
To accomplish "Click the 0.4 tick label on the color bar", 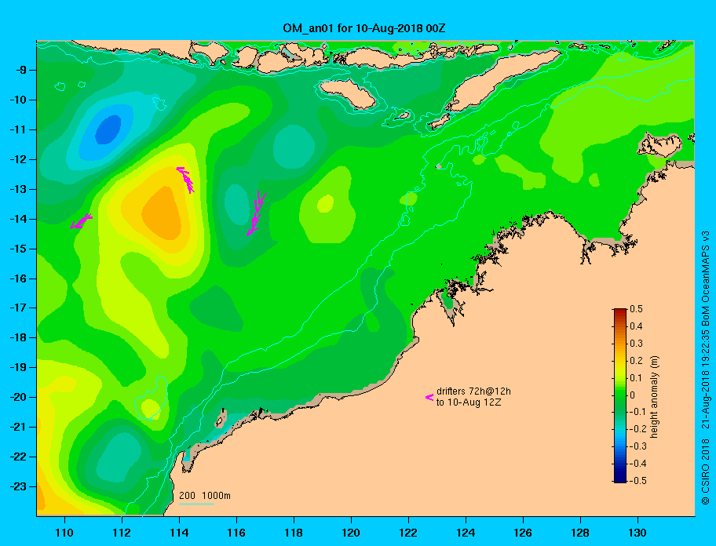I will point(636,326).
